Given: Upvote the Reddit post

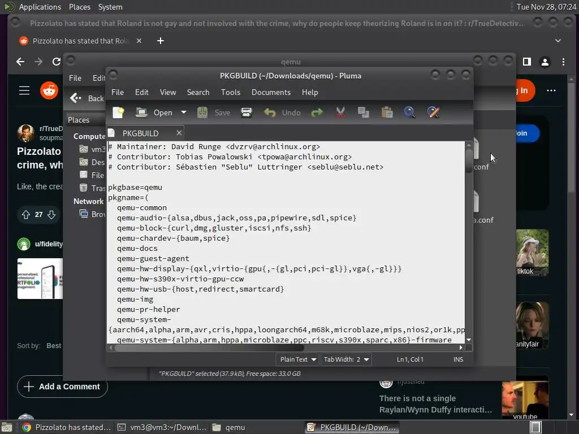Looking at the screenshot, I should pyautogui.click(x=26, y=214).
